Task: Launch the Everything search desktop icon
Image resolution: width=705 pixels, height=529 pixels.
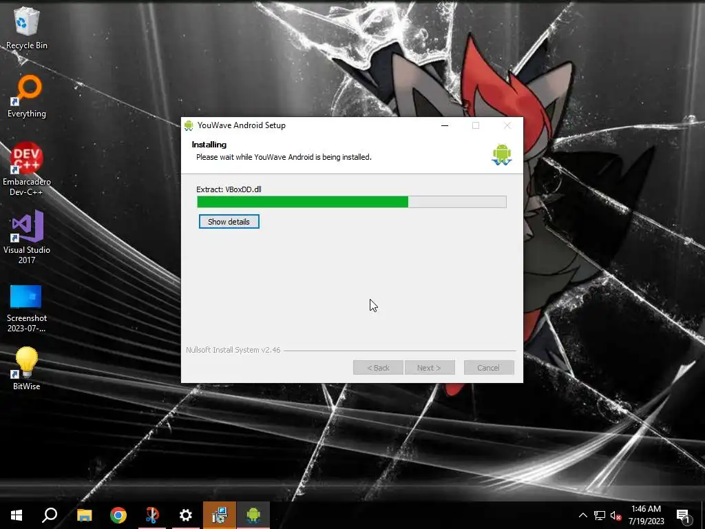Action: coord(27,96)
